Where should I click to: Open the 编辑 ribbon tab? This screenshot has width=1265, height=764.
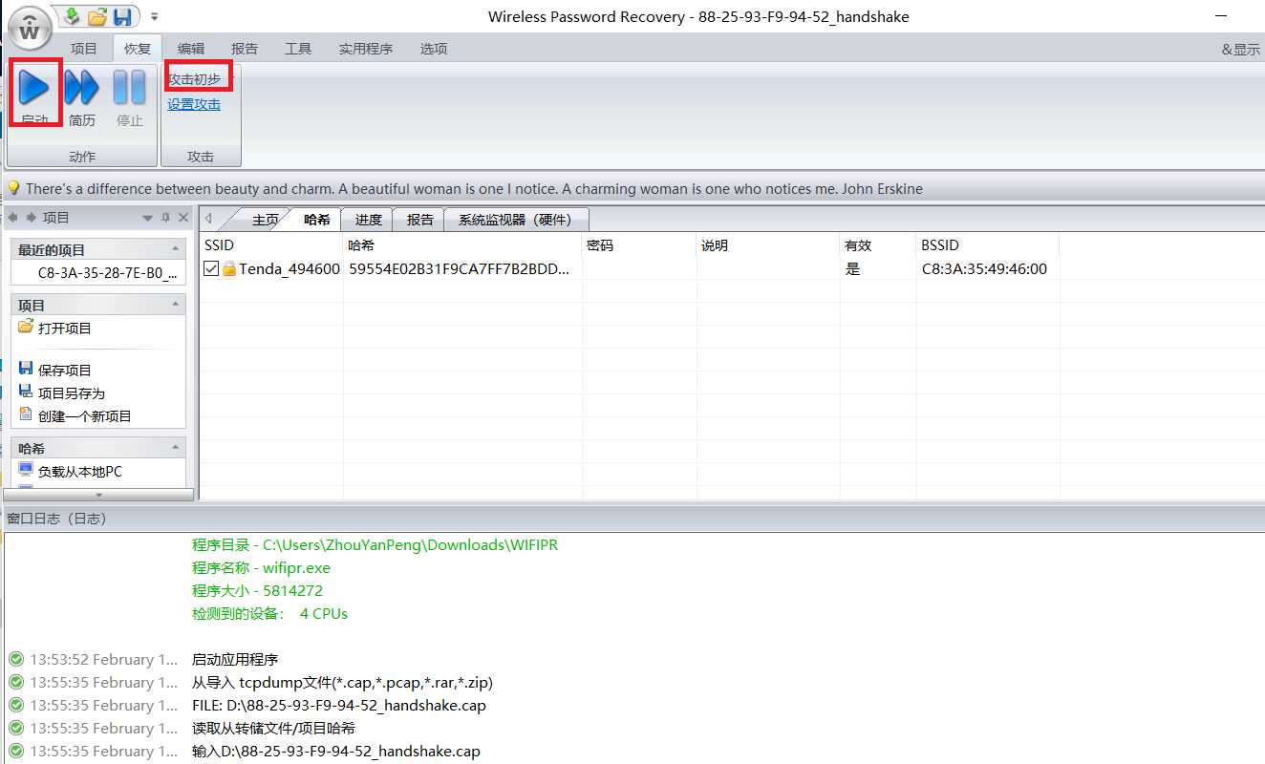pos(191,49)
